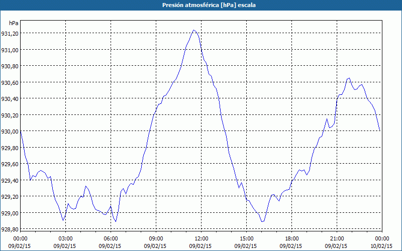Click the 10/02/15 date label
Image resolution: width=402 pixels, height=251 pixels.
[x=381, y=246]
